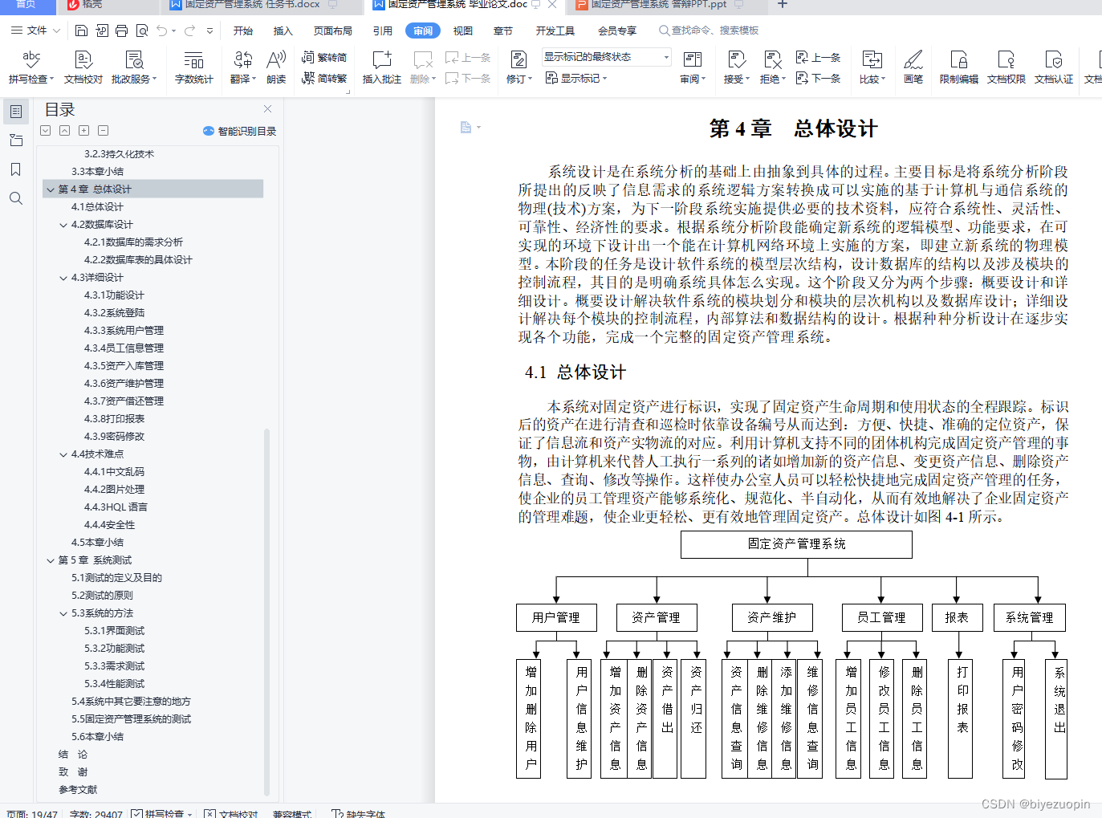Start the 朗读 read-aloud tool
1102x818 pixels.
[276, 67]
